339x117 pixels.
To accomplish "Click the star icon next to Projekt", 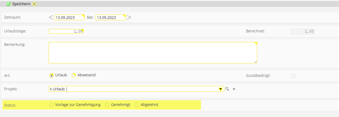I will click(x=234, y=89).
